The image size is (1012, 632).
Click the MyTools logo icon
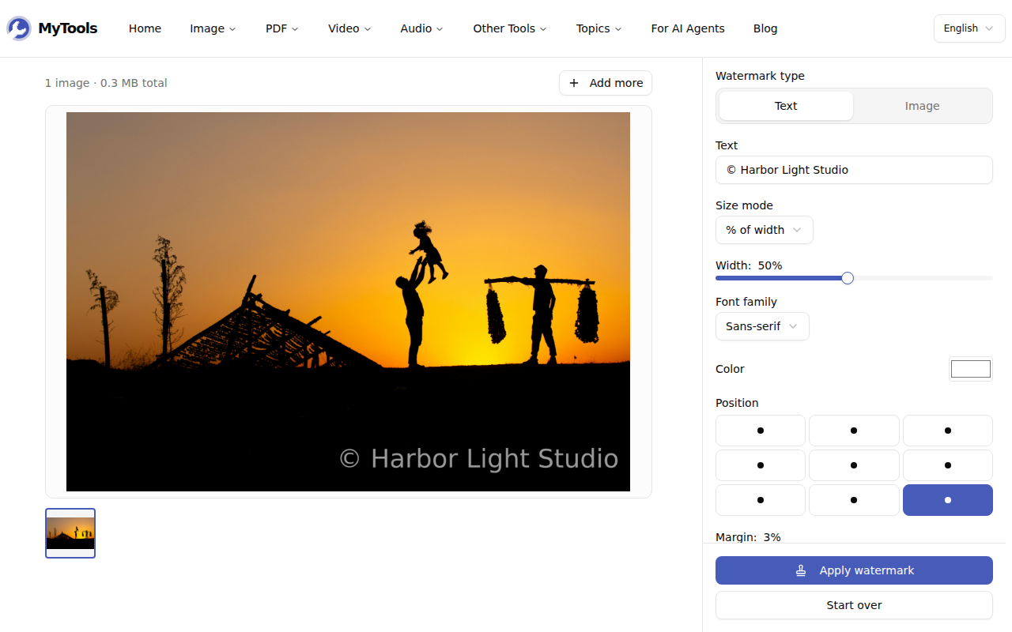pyautogui.click(x=19, y=28)
